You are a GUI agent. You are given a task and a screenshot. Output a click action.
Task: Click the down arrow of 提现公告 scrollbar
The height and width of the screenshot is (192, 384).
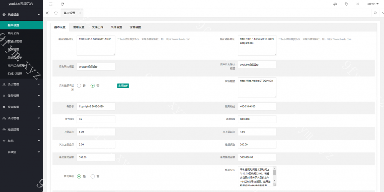point(274,181)
